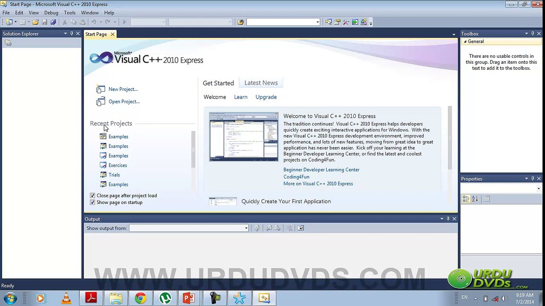
Task: Open Google Chrome from the taskbar
Action: [141, 298]
